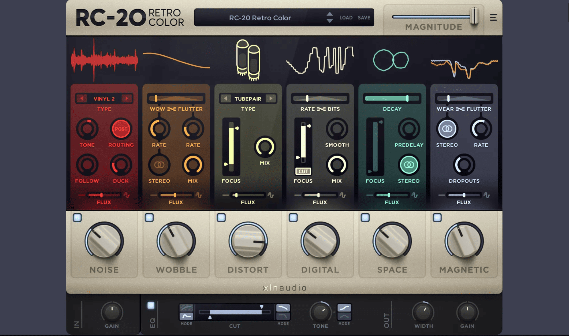This screenshot has height=336, width=569.
Task: Toggle the Magnetic module power button
Action: 437,217
